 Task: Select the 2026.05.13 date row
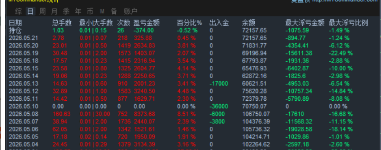[24, 84]
